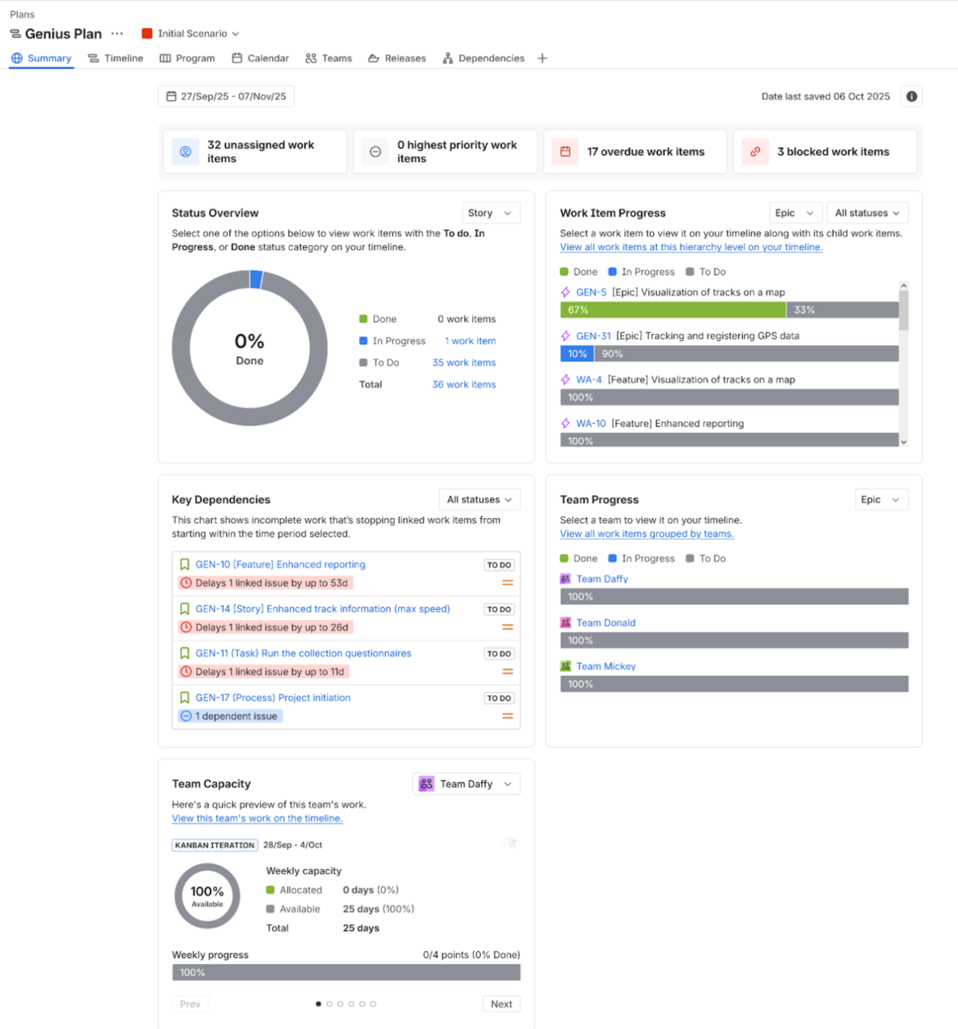Expand the Initial Scenario dropdown

pos(191,34)
